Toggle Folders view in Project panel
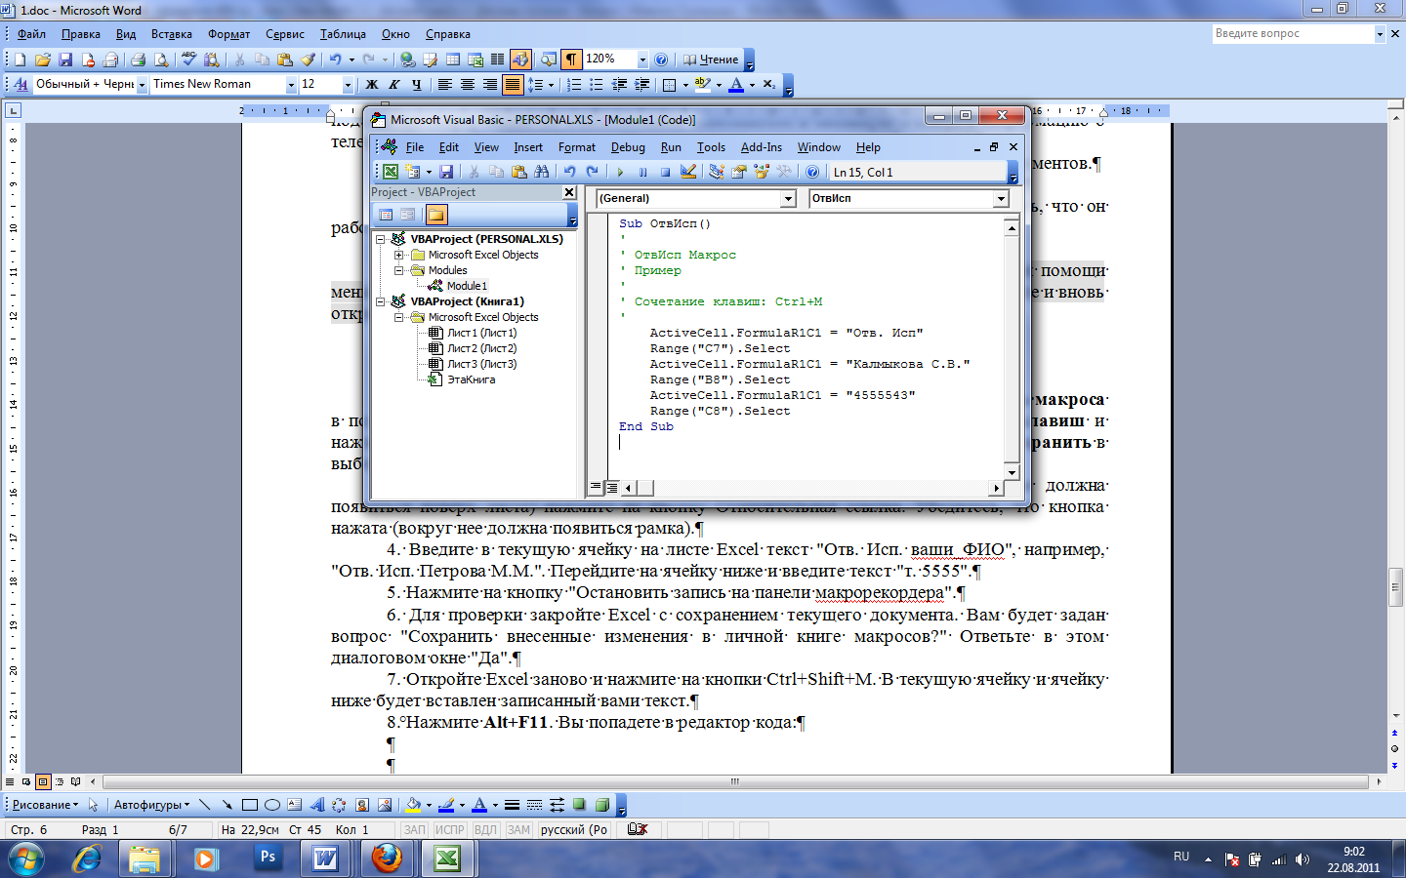The height and width of the screenshot is (878, 1406). point(435,215)
